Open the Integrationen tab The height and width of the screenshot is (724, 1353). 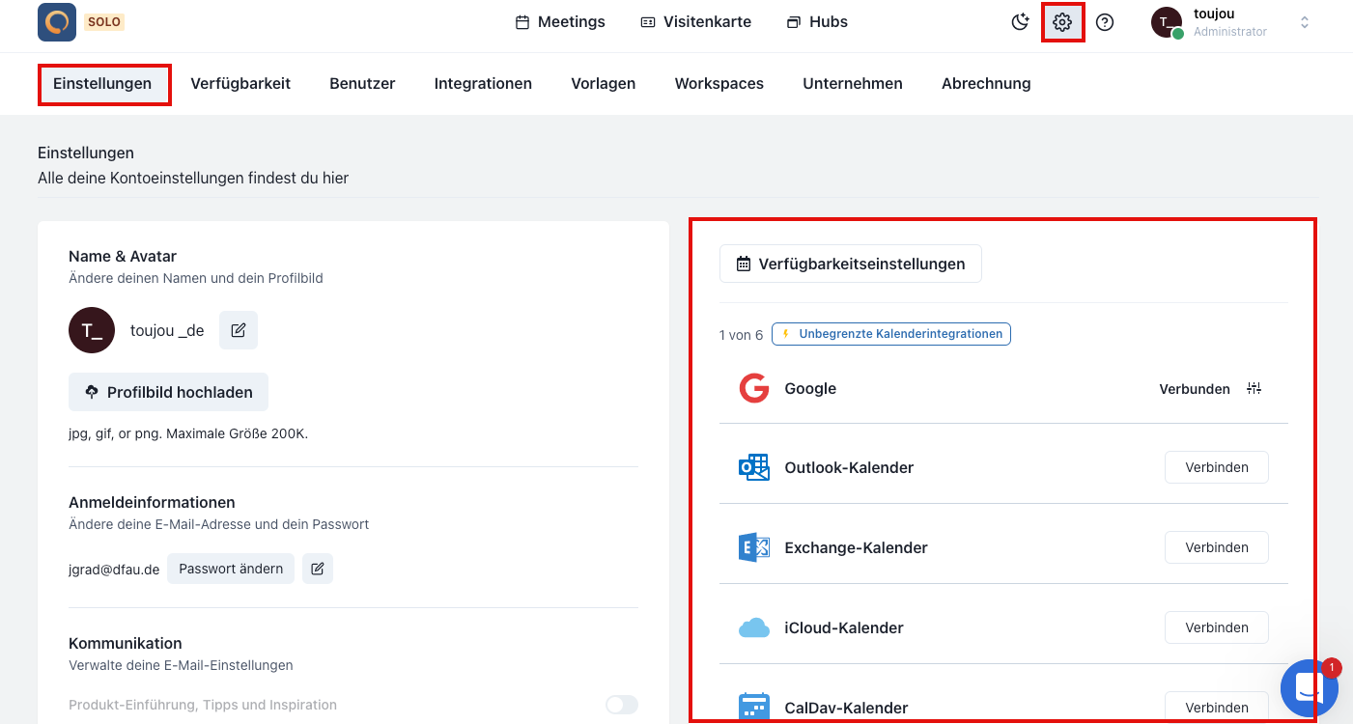coord(483,84)
